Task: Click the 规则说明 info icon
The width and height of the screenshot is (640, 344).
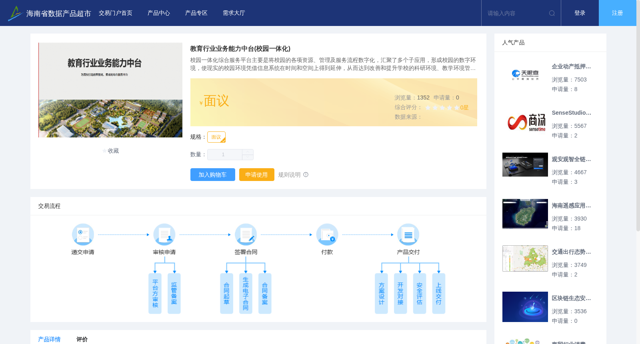Action: [x=306, y=175]
